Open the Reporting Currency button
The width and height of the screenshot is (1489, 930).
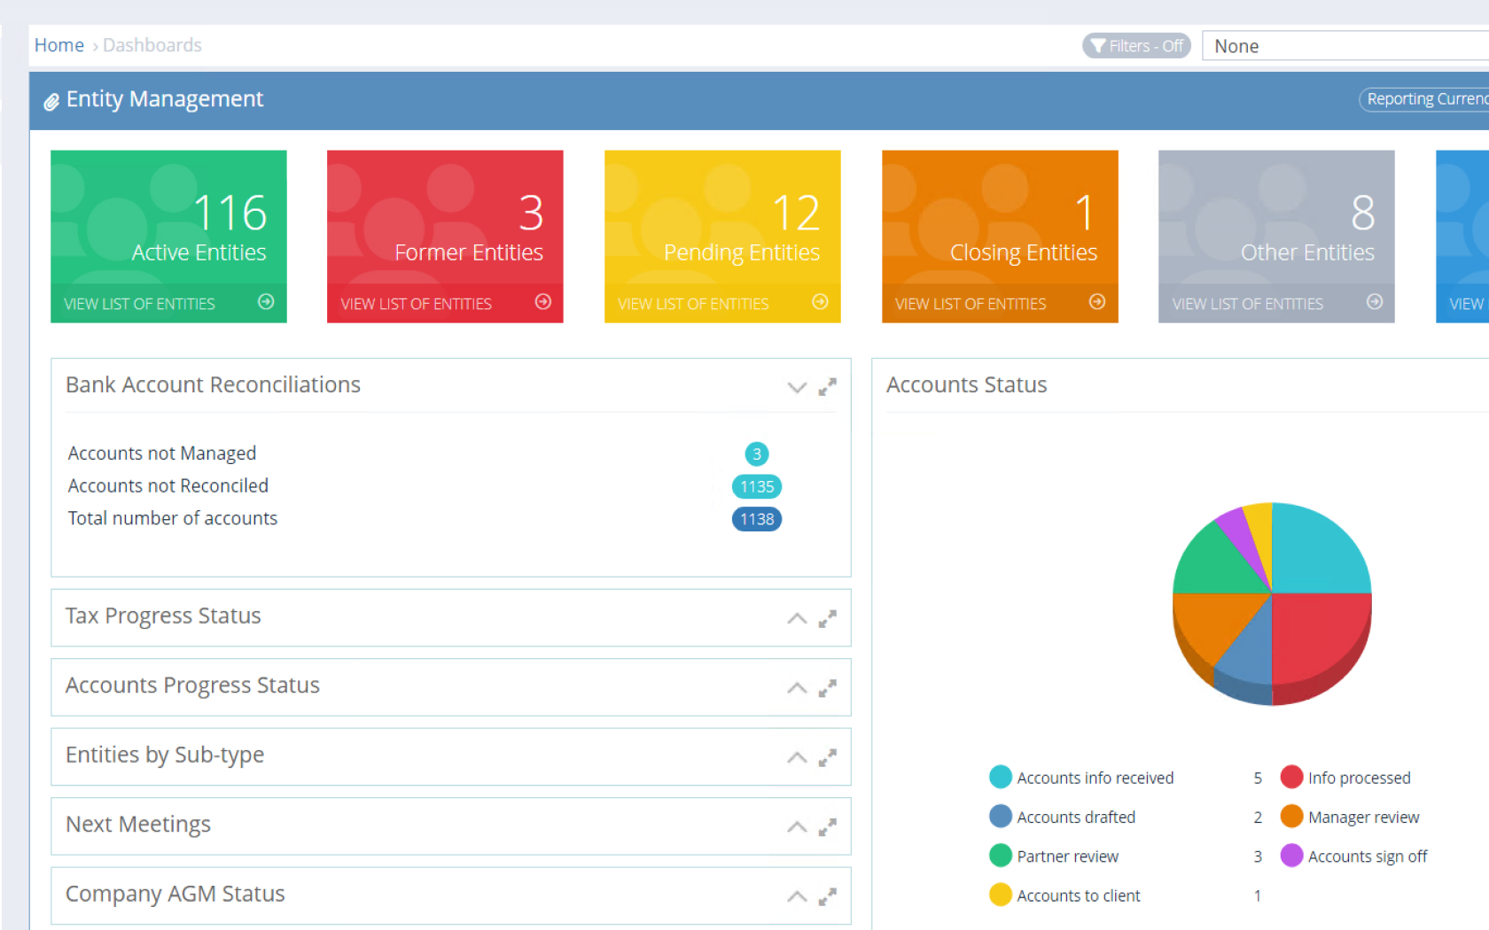[1425, 99]
